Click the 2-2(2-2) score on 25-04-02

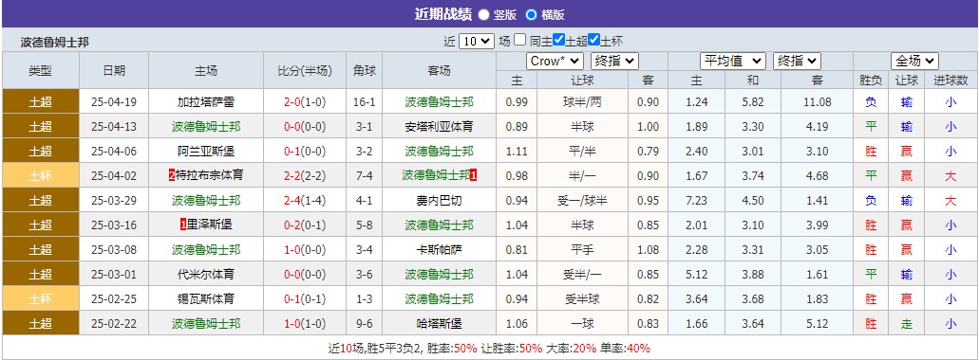pyautogui.click(x=305, y=175)
